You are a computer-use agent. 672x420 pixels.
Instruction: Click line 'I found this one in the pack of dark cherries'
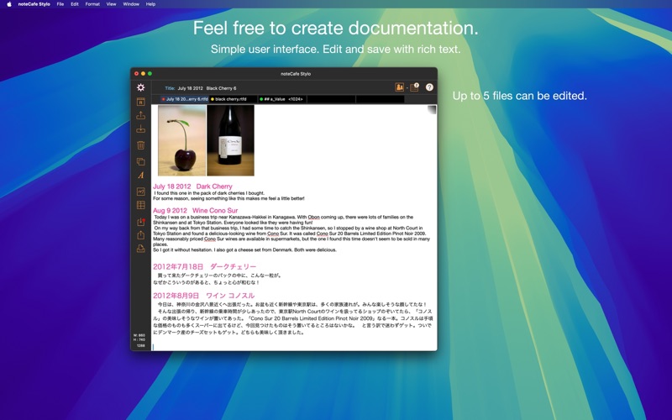coord(209,193)
